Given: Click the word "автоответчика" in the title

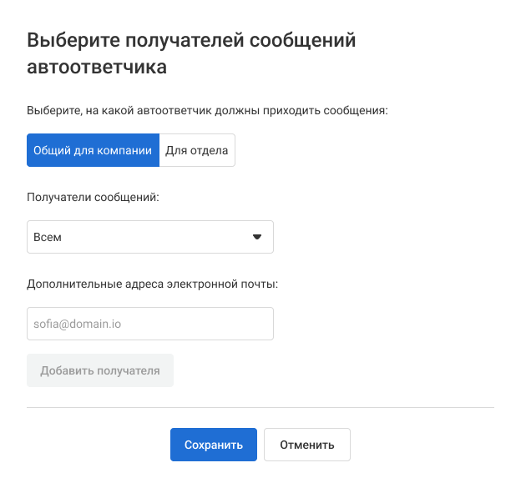Looking at the screenshot, I should (97, 68).
